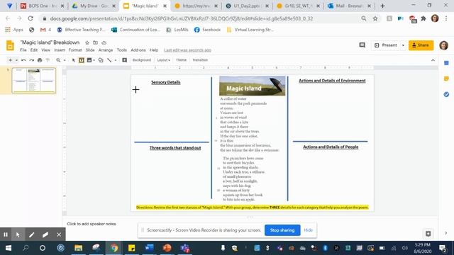This screenshot has width=454, height=255.
Task: Switch to the BCPS One browser tab
Action: pyautogui.click(x=43, y=6)
